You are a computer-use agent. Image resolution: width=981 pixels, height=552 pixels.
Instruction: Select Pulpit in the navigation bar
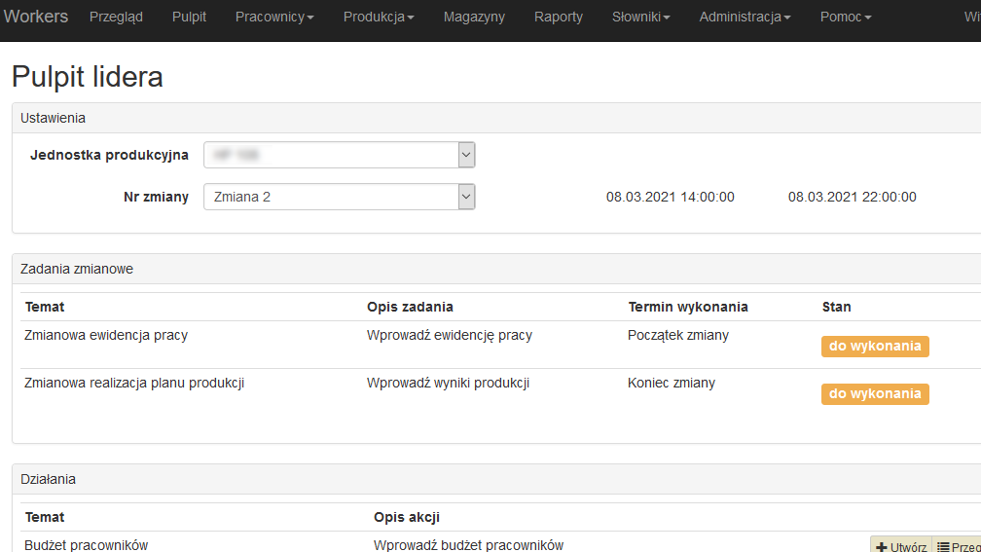coord(189,17)
